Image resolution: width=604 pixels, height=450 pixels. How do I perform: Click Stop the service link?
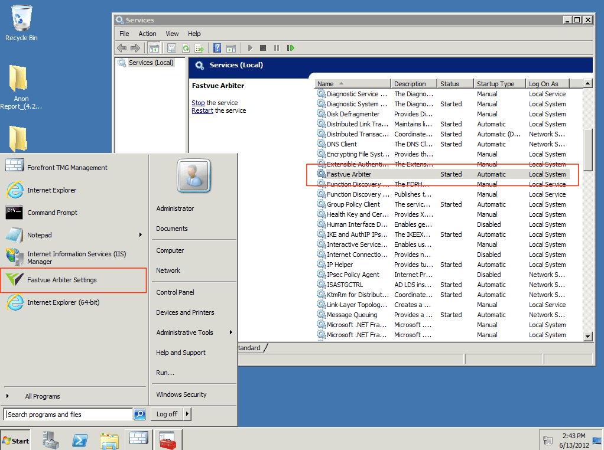(198, 103)
